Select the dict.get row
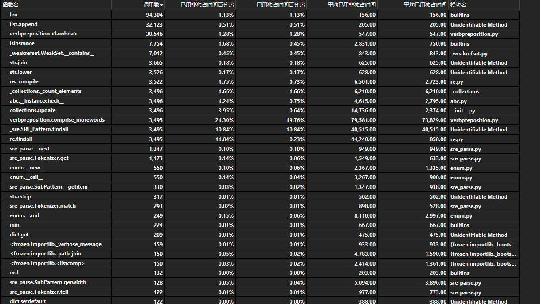 19,235
